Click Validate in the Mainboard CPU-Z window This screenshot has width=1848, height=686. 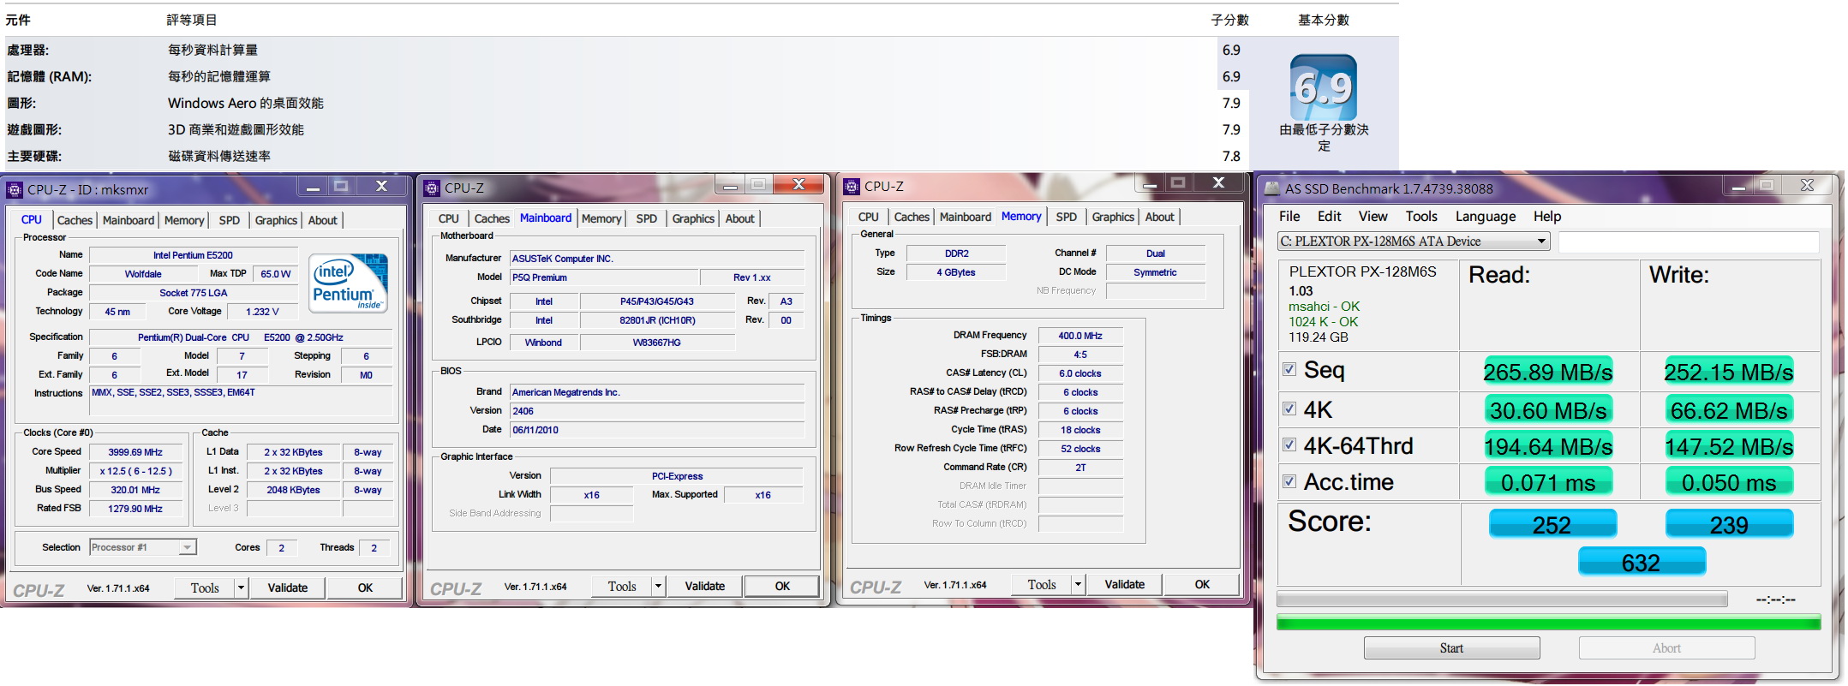coord(704,586)
